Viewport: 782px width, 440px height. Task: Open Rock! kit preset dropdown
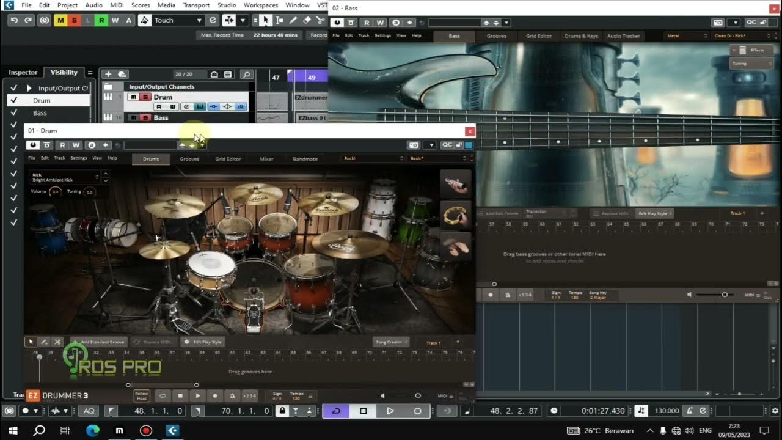373,158
